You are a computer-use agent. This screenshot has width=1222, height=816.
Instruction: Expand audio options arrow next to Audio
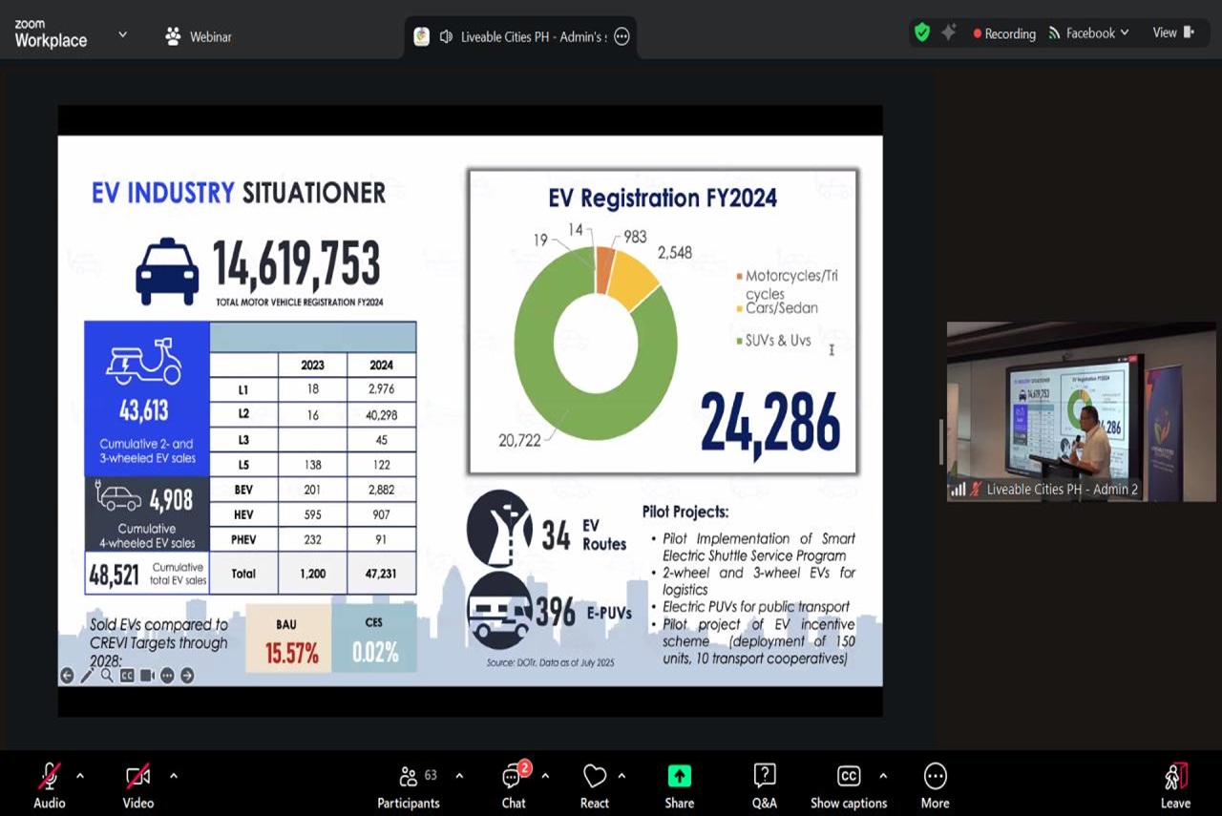click(x=80, y=776)
